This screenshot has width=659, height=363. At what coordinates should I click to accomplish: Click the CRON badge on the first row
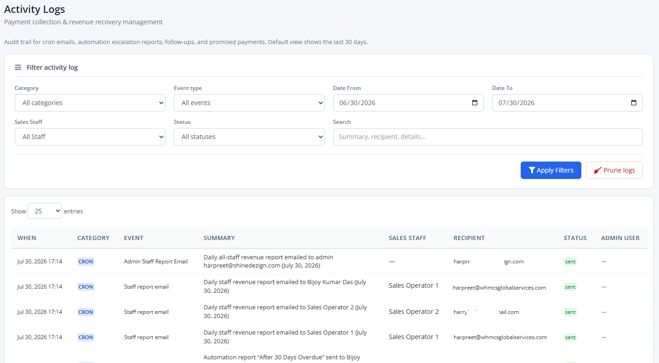[x=86, y=262]
